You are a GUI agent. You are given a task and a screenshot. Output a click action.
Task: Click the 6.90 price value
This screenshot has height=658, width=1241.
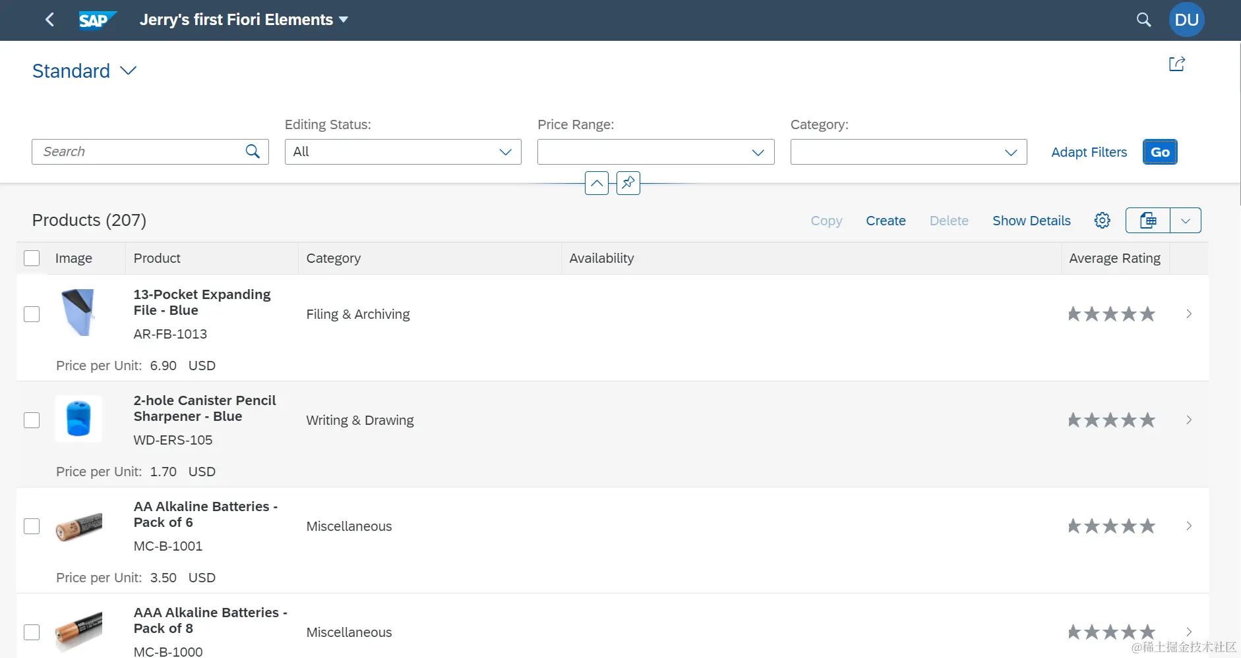164,366
